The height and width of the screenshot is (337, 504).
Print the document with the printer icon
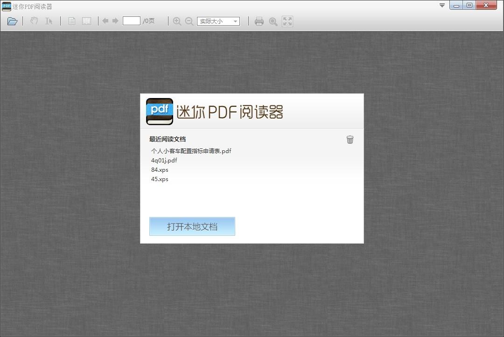pyautogui.click(x=259, y=21)
